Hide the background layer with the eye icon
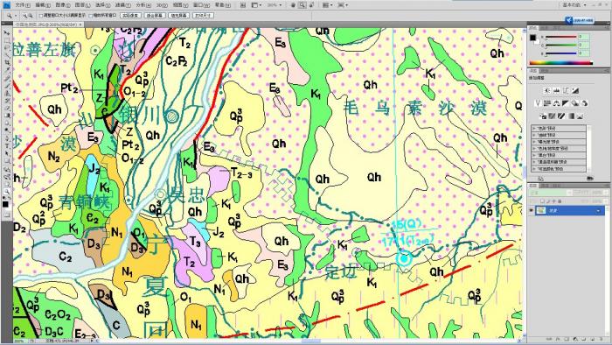Image resolution: width=612 pixels, height=345 pixels. tap(532, 211)
